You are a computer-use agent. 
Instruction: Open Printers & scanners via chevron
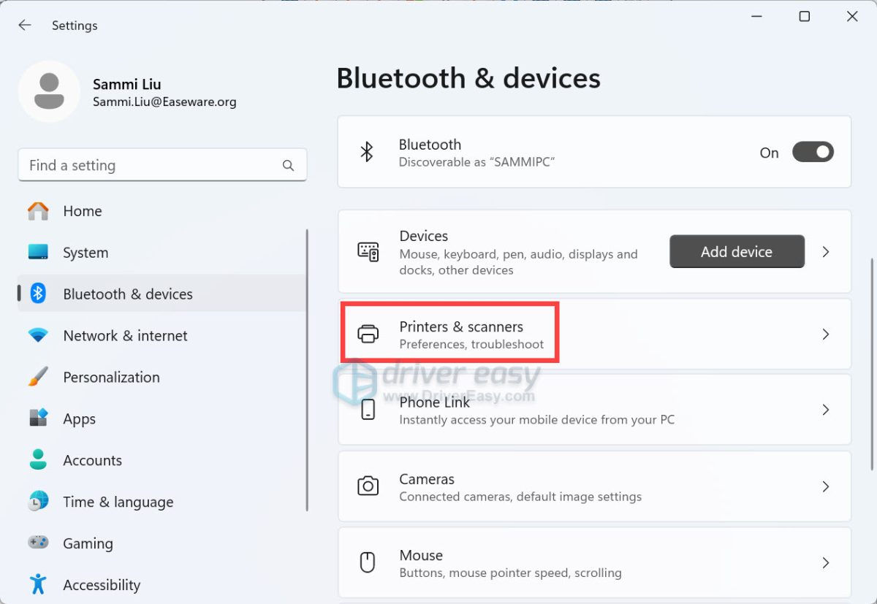coord(826,335)
